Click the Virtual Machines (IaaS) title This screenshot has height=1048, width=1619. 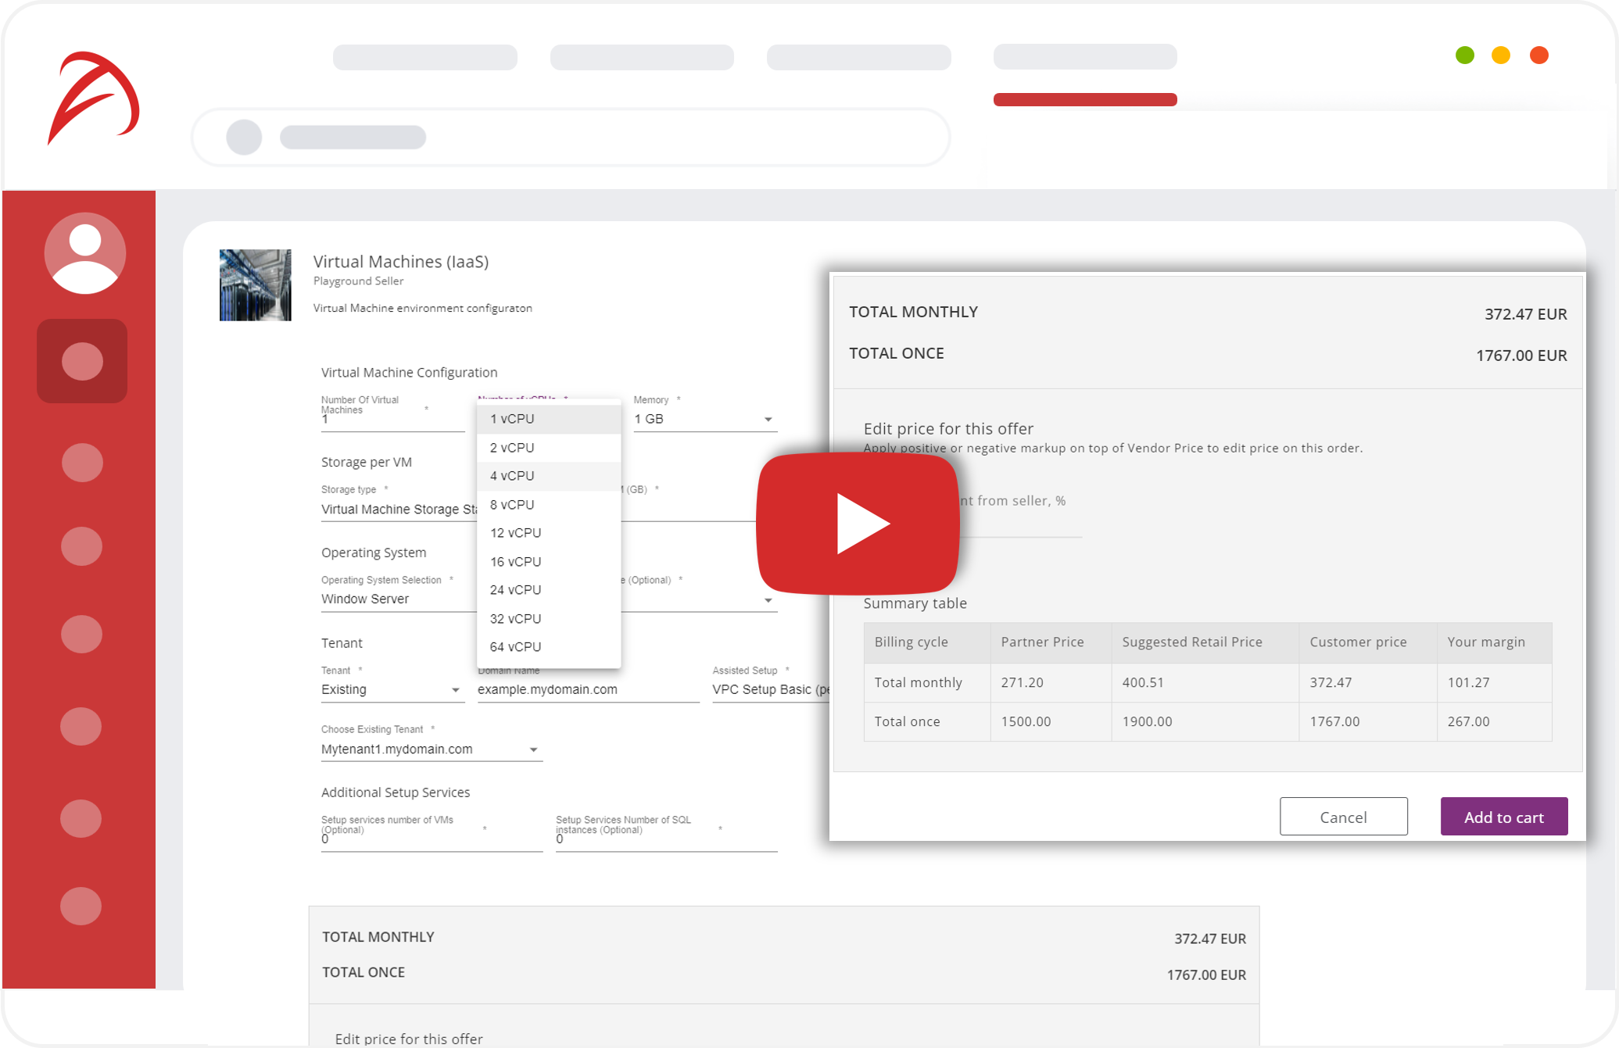[x=401, y=262]
